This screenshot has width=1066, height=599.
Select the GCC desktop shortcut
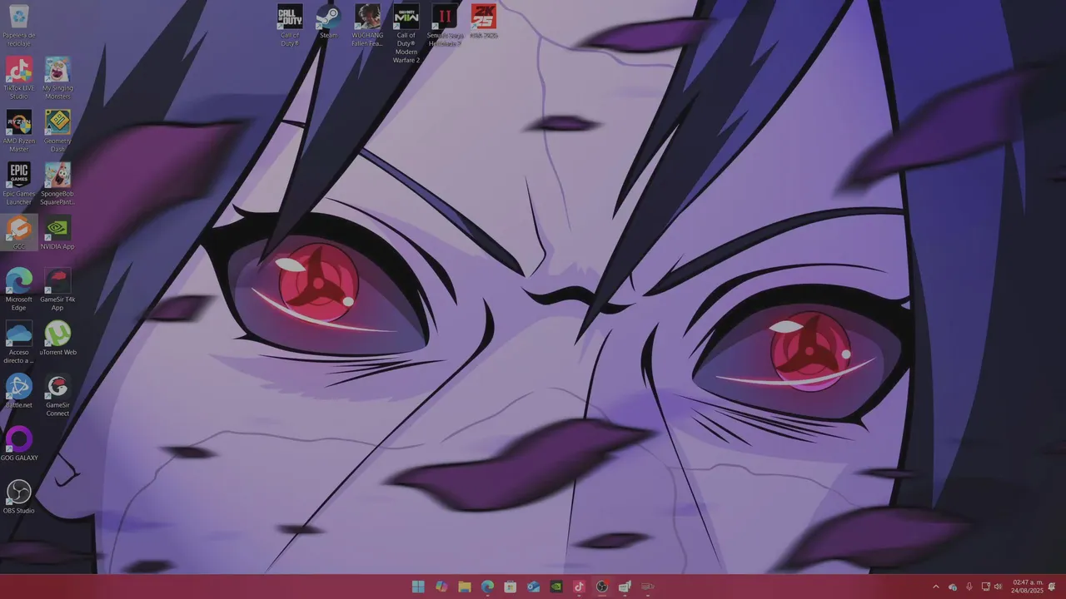[18, 232]
